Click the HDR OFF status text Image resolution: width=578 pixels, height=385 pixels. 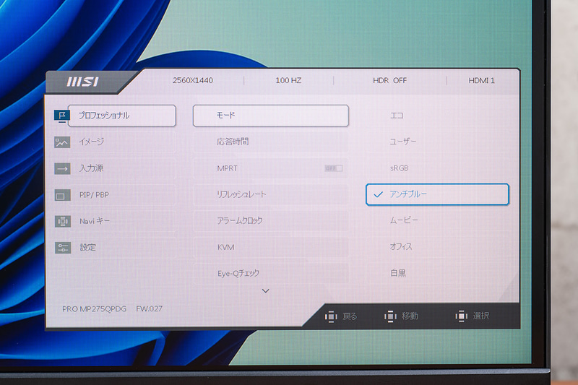click(389, 80)
